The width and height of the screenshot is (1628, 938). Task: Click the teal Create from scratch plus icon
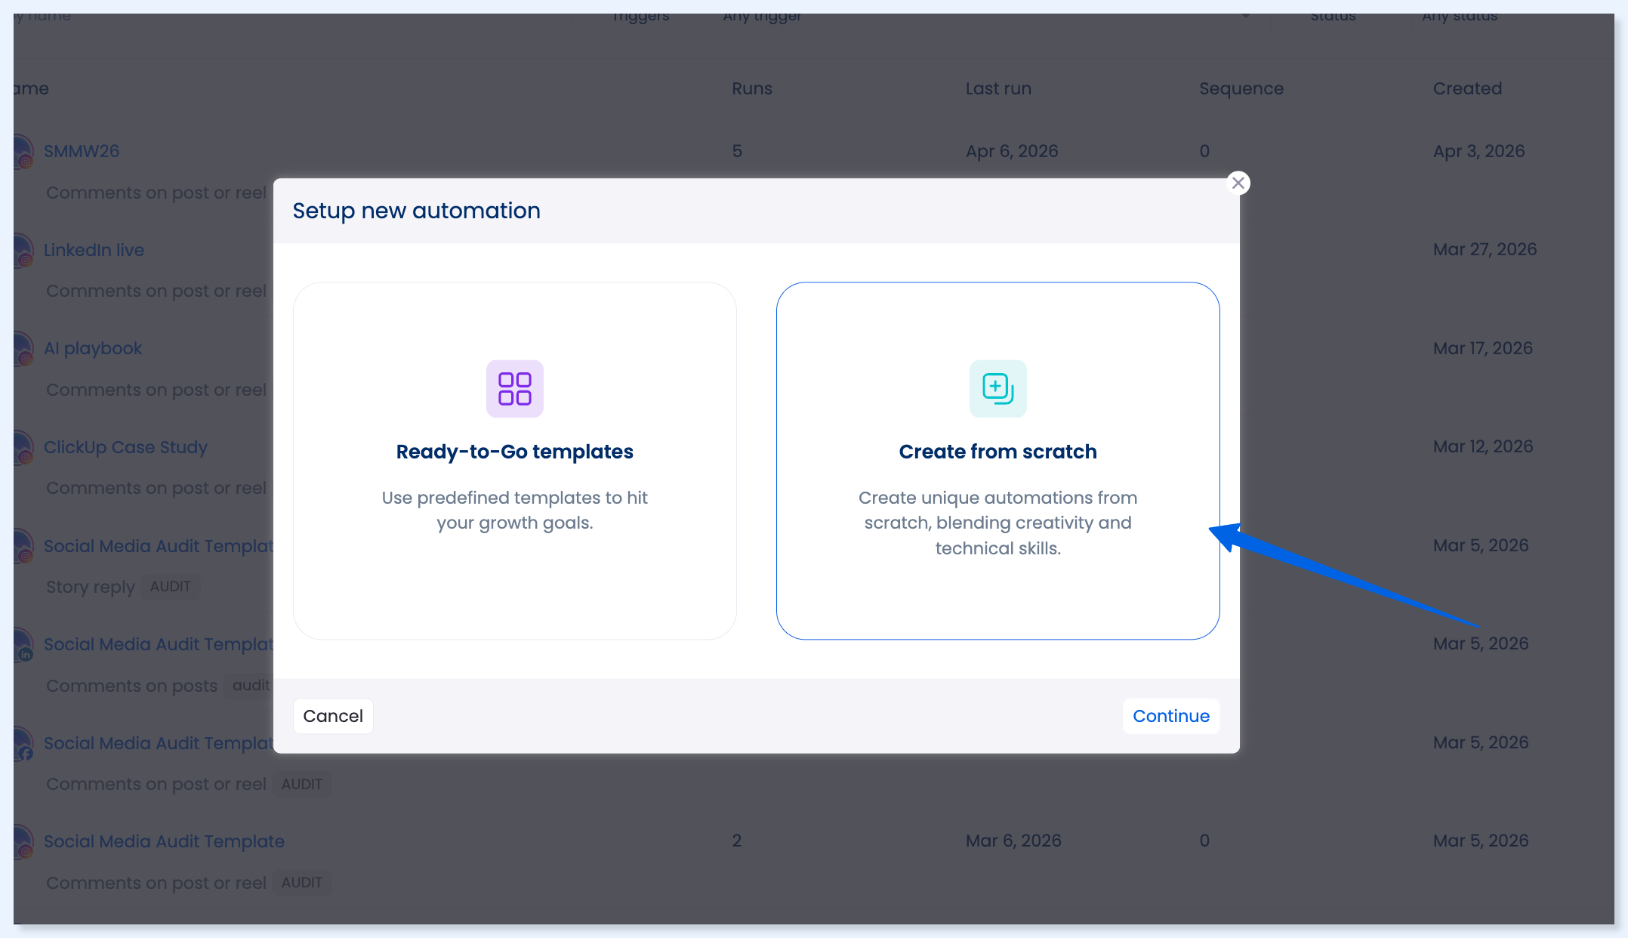[997, 388]
